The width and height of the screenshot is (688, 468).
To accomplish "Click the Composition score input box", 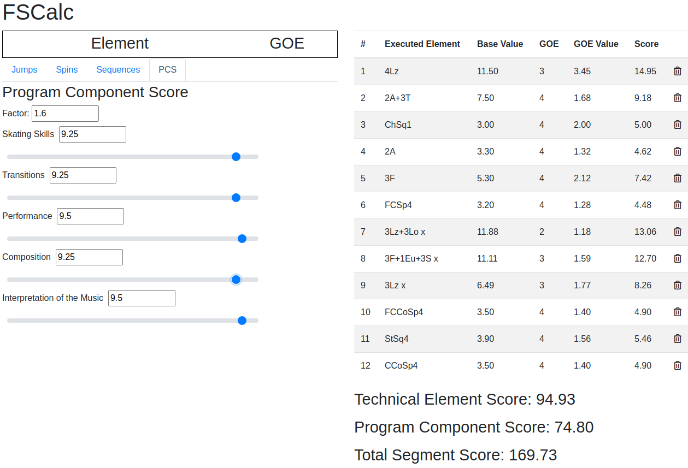I will coord(89,257).
